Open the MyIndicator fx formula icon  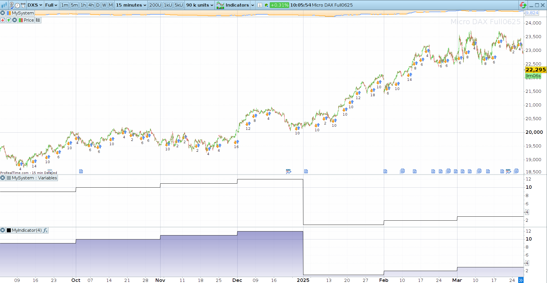pyautogui.click(x=45, y=230)
